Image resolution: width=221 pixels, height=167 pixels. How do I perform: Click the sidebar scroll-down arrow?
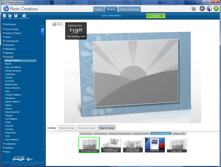(43, 150)
